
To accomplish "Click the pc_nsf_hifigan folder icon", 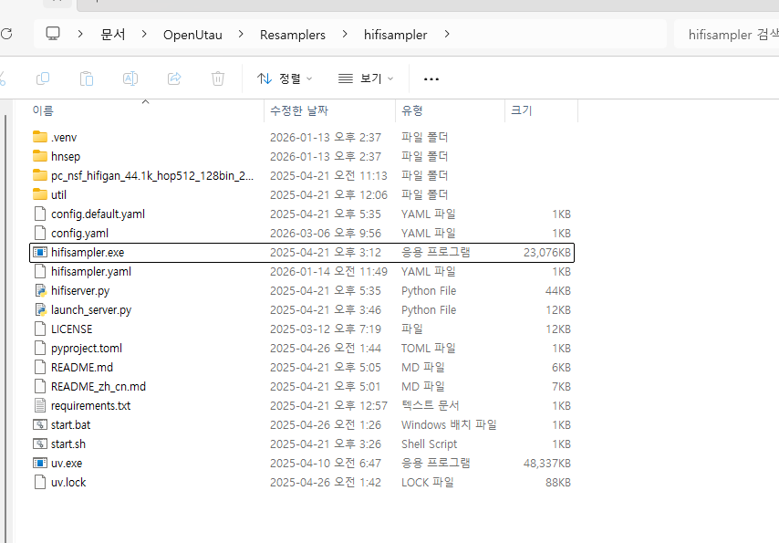I will [x=40, y=175].
